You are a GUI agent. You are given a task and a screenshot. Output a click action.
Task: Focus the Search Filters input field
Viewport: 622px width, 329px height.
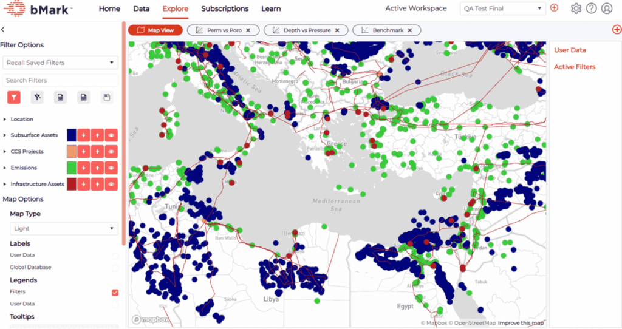[x=60, y=80]
